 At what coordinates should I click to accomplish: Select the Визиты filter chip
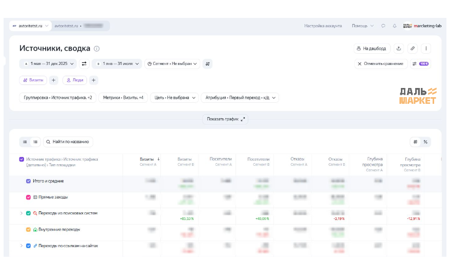click(33, 80)
